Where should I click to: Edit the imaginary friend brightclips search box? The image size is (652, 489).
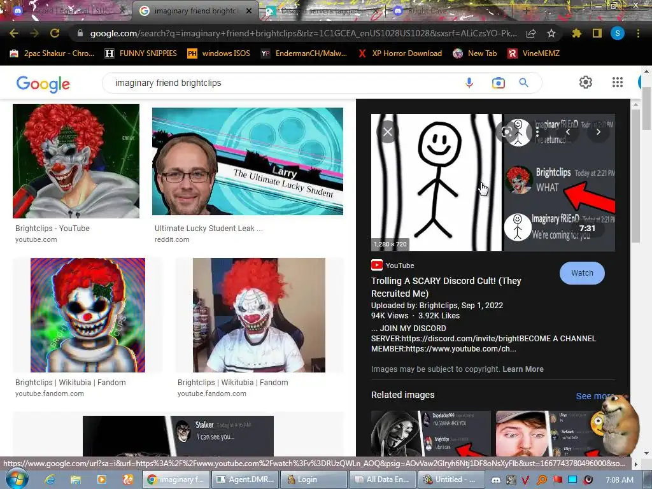[x=283, y=83]
